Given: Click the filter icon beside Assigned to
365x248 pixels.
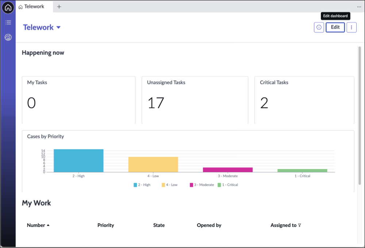Looking at the screenshot, I should (300, 225).
